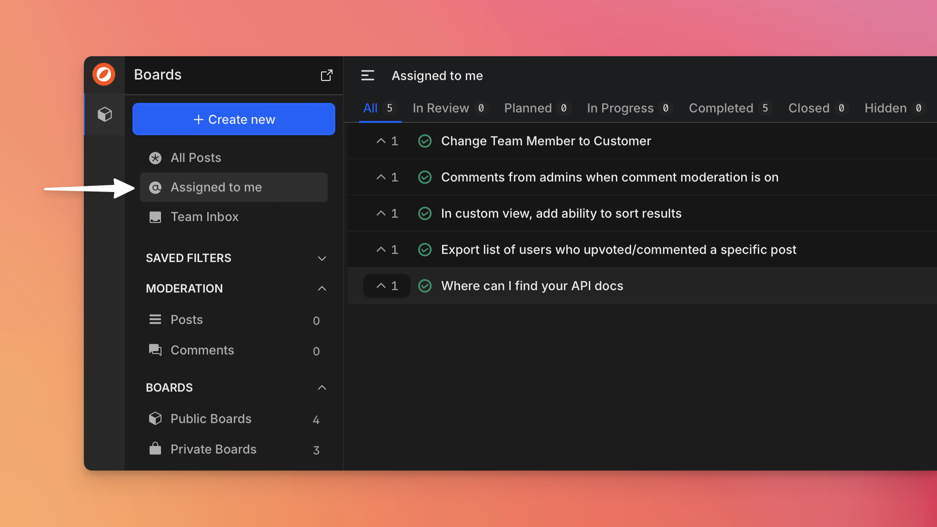This screenshot has height=527, width=937.
Task: Toggle the sidebar hamburger menu icon
Action: [367, 75]
